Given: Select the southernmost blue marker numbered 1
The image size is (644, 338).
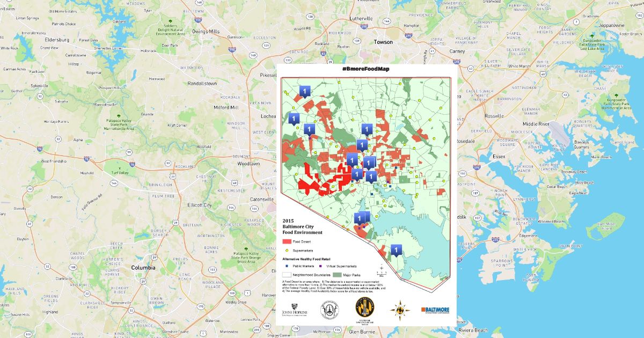Looking at the screenshot, I should [x=397, y=251].
